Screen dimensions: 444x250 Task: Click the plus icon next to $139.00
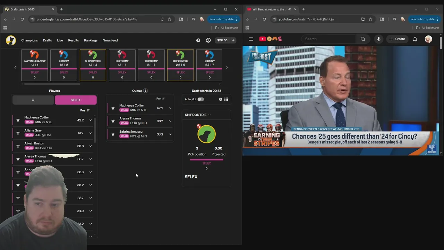[233, 40]
